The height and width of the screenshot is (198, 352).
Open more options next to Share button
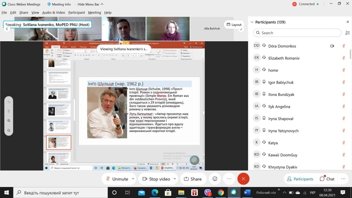[229, 179]
